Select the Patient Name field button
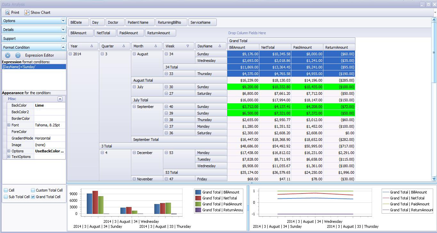437x233 pixels. (140, 22)
